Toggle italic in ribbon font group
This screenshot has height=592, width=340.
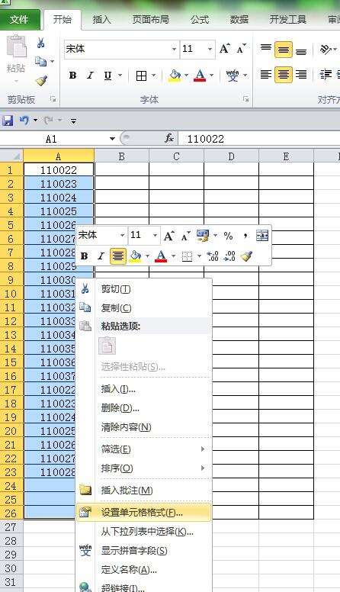[x=90, y=76]
